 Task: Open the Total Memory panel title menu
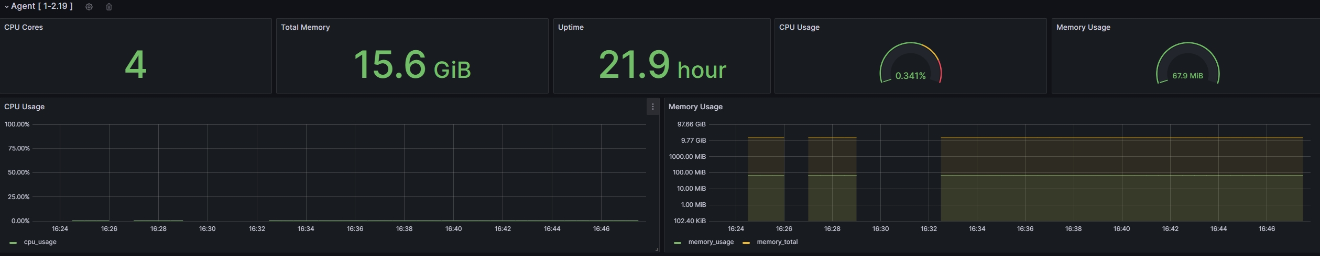click(x=305, y=27)
